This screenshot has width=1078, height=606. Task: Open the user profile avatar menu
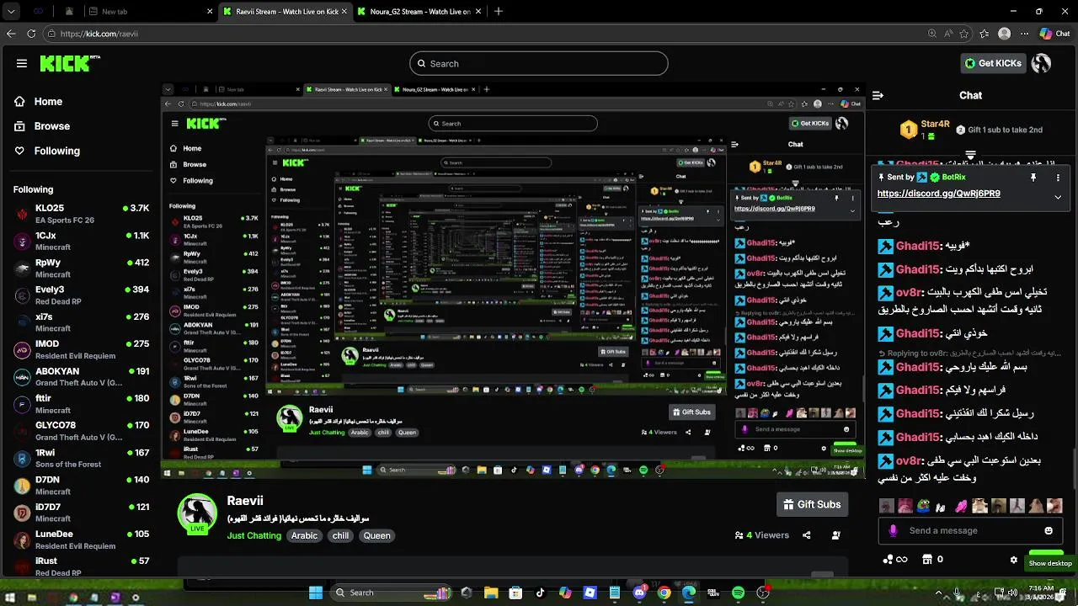tap(1042, 63)
